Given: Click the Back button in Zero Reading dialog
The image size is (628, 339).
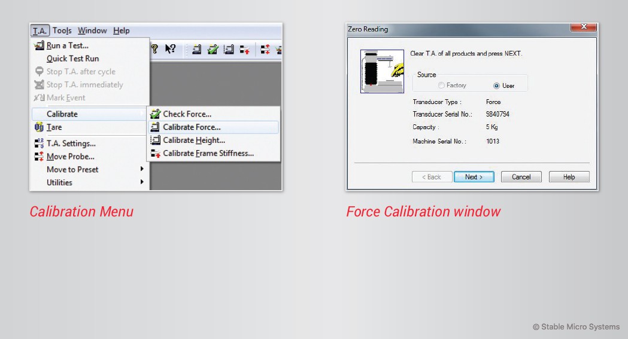Looking at the screenshot, I should point(432,177).
